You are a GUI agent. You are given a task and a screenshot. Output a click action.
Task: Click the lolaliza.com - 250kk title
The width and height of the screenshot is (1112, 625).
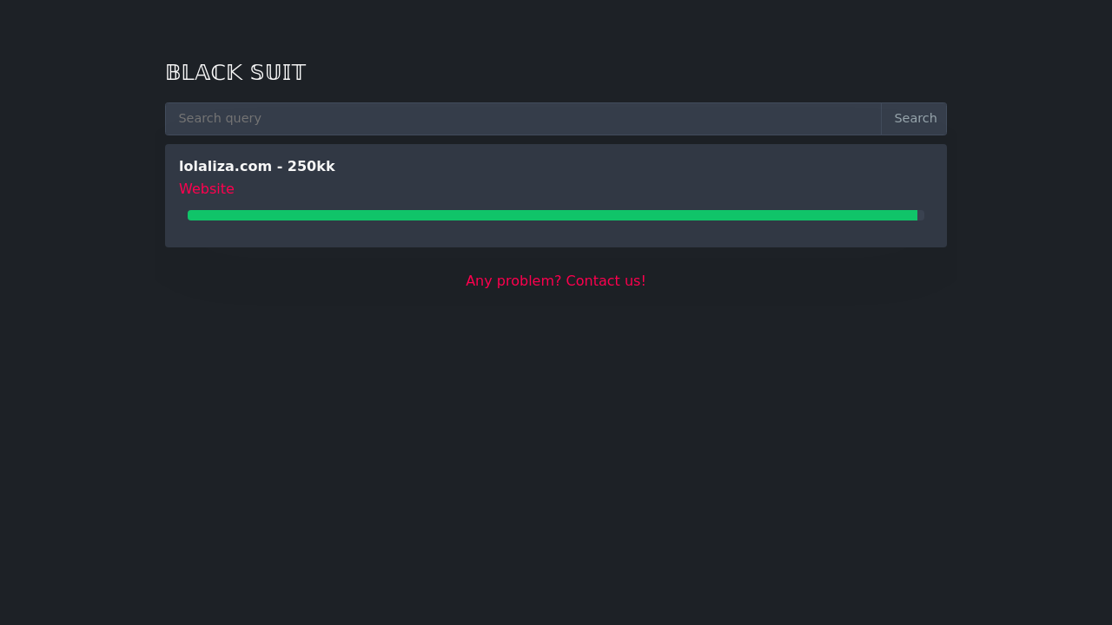257,167
